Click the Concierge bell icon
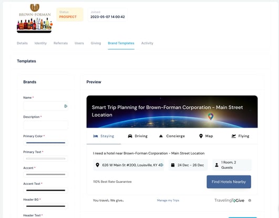 pos(161,136)
